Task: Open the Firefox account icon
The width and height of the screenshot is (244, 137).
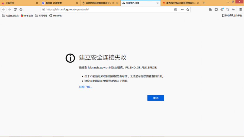Action: point(222,9)
